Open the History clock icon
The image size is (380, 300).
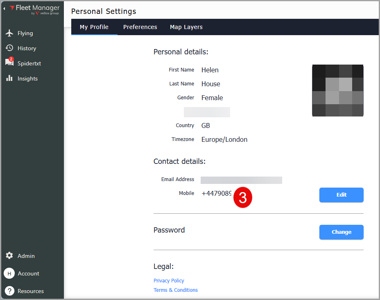coord(9,48)
